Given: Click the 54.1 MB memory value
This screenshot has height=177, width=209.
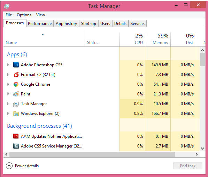Looking at the screenshot, I should click(x=161, y=84).
